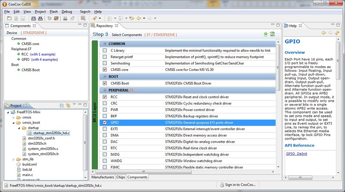Click refresh icon in Repository view
The height and width of the screenshot is (192, 345).
click(x=273, y=34)
